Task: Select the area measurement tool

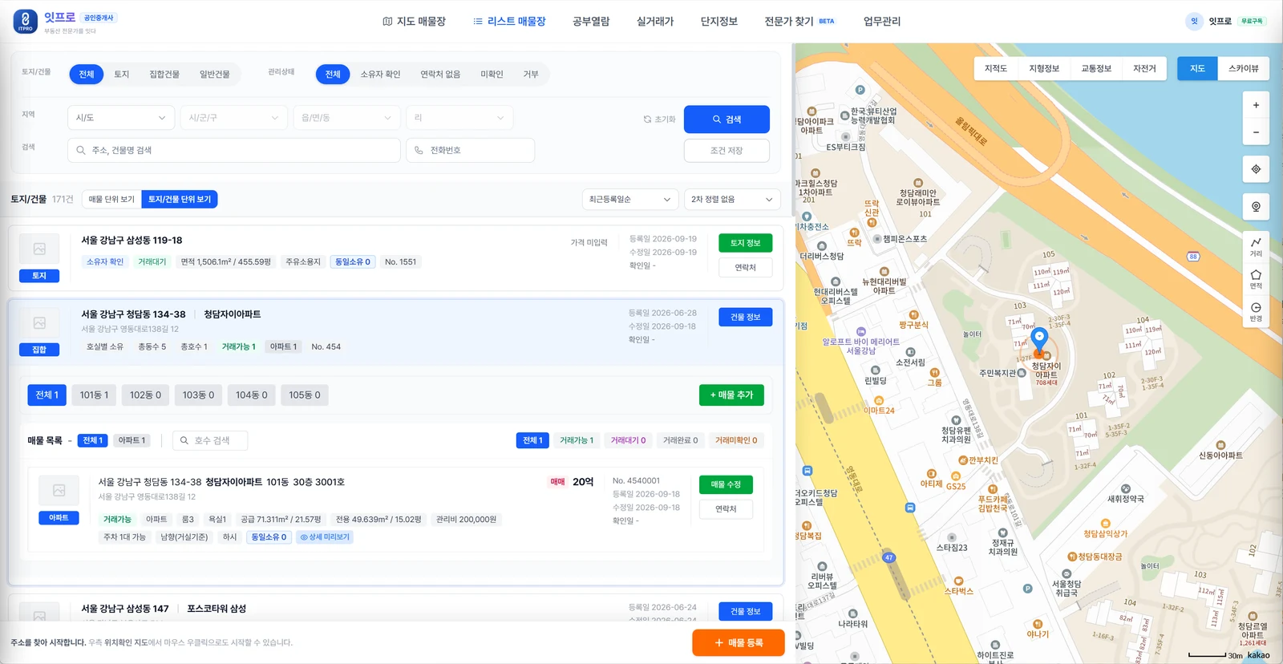Action: [x=1256, y=279]
